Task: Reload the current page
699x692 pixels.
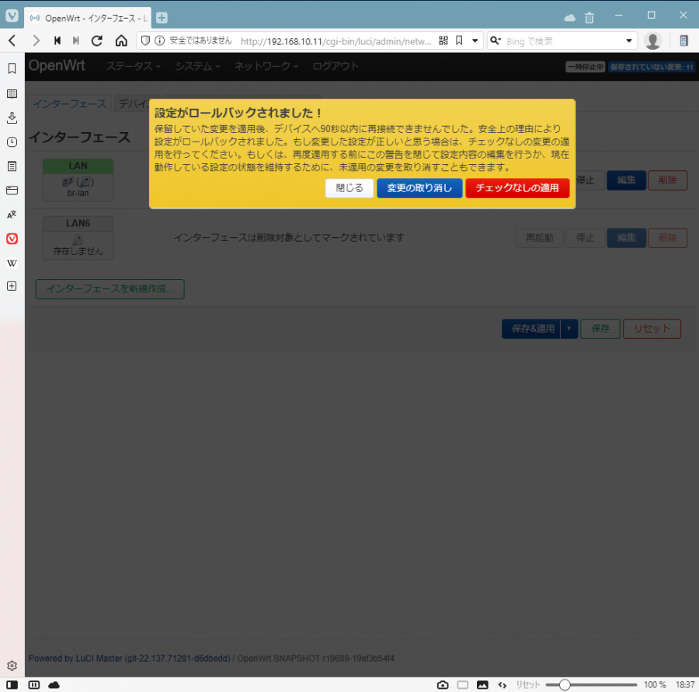Action: coord(97,40)
